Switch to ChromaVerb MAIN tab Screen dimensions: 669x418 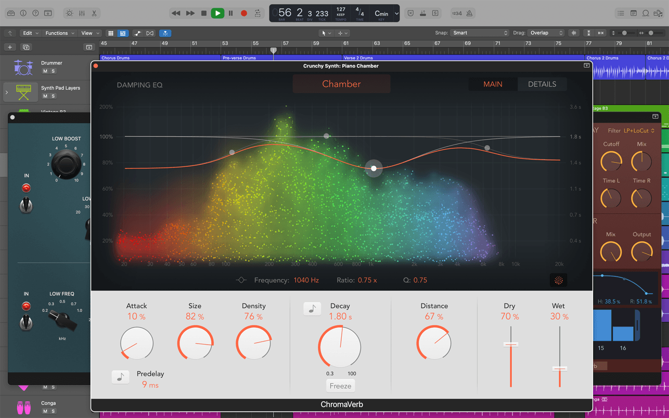493,84
